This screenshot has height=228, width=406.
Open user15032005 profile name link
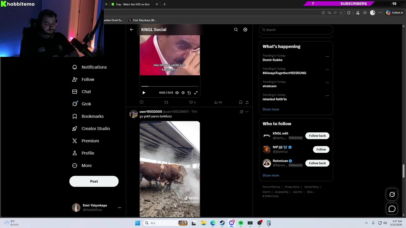click(151, 111)
